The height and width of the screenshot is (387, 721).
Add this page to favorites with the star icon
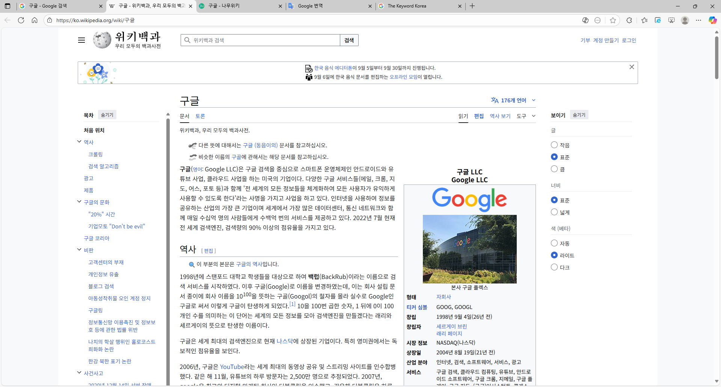pos(613,20)
